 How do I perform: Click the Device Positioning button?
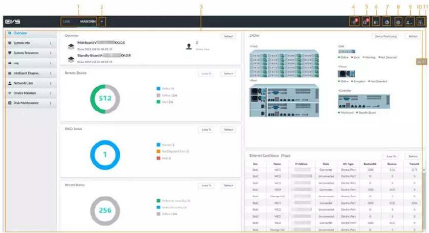point(386,36)
